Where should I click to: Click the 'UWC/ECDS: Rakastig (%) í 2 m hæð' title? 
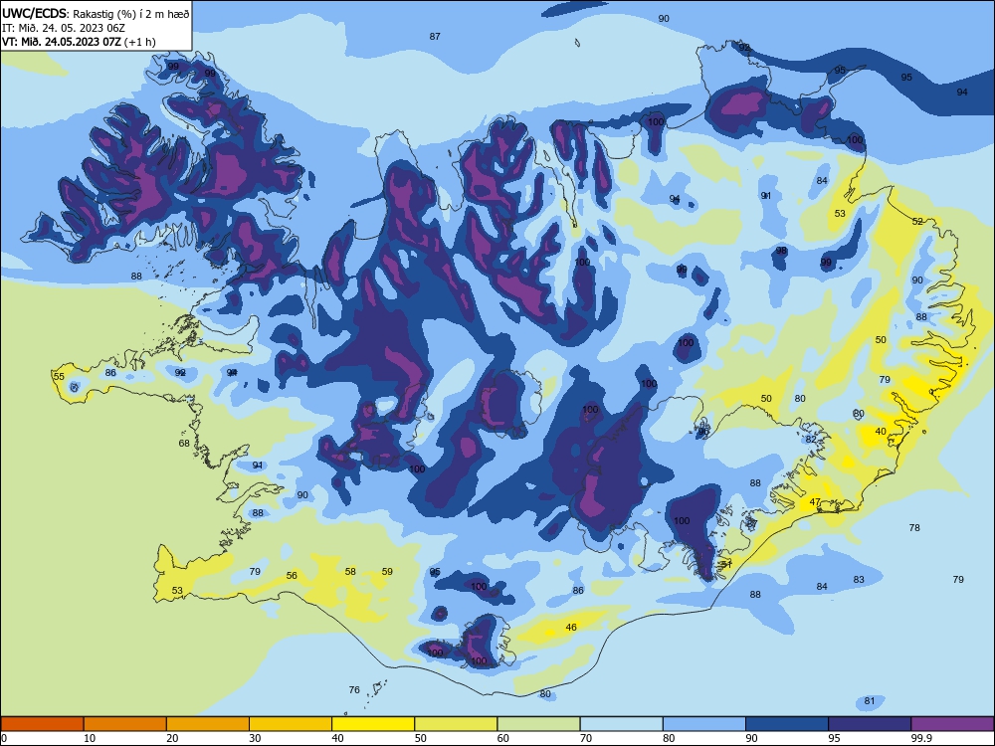coord(96,13)
